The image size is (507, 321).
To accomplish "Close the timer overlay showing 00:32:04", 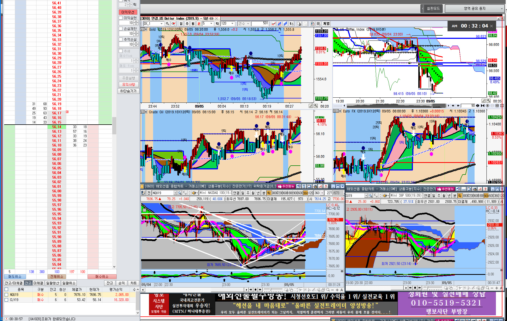I will click(x=492, y=26).
